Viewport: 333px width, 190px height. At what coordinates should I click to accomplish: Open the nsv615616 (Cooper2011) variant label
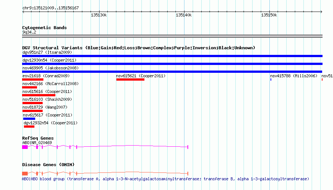(47, 91)
